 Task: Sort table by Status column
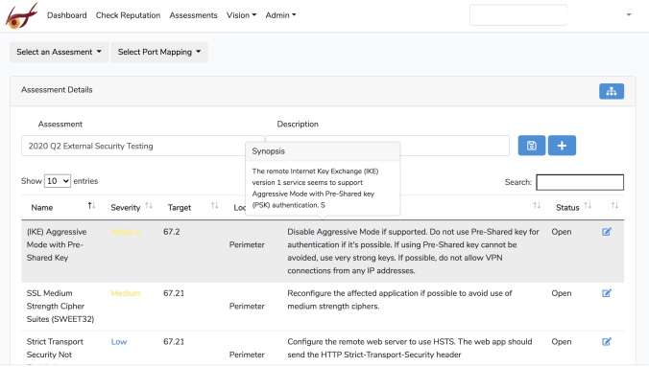pyautogui.click(x=588, y=206)
